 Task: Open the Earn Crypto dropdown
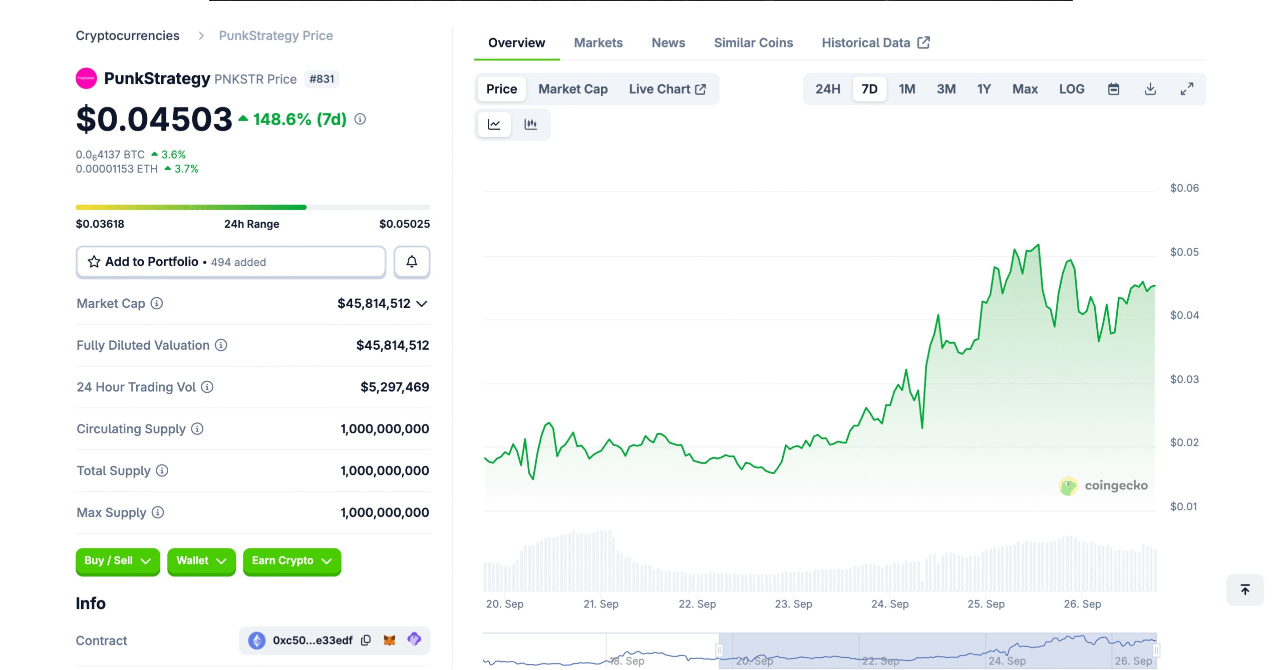click(291, 561)
